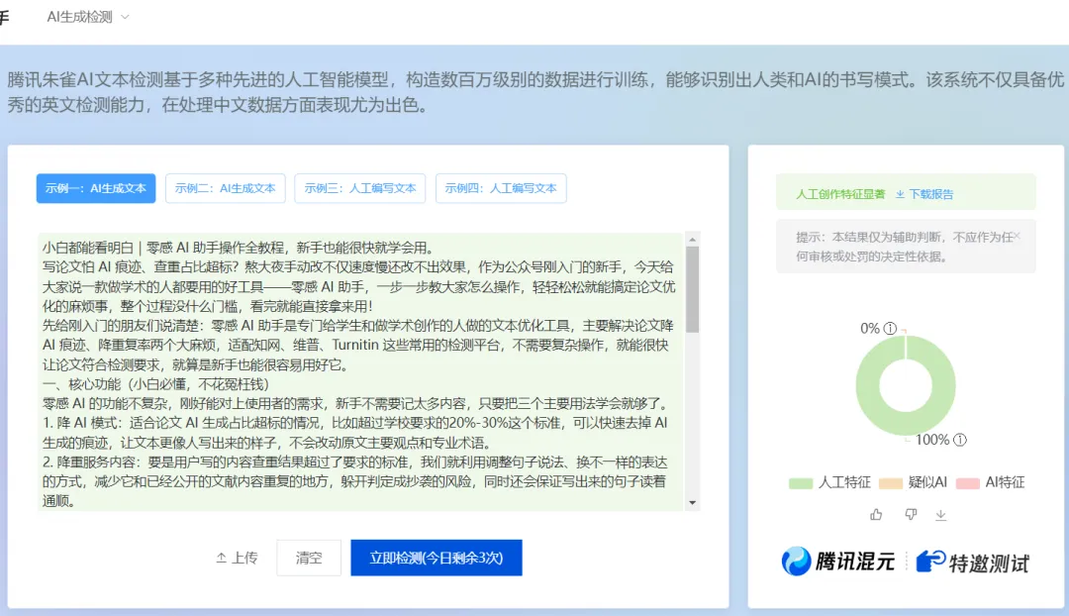Screen dimensions: 1069x616
Task: Click the 人工创作特征显著 result label
Action: [840, 194]
